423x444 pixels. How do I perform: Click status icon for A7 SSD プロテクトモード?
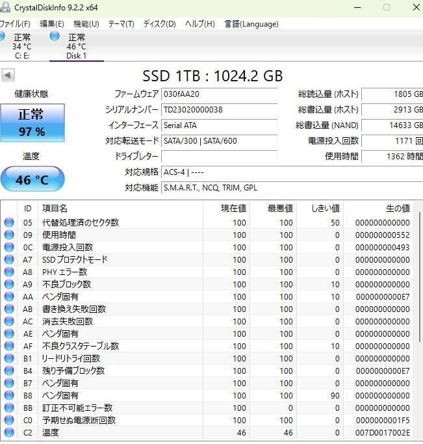9,259
